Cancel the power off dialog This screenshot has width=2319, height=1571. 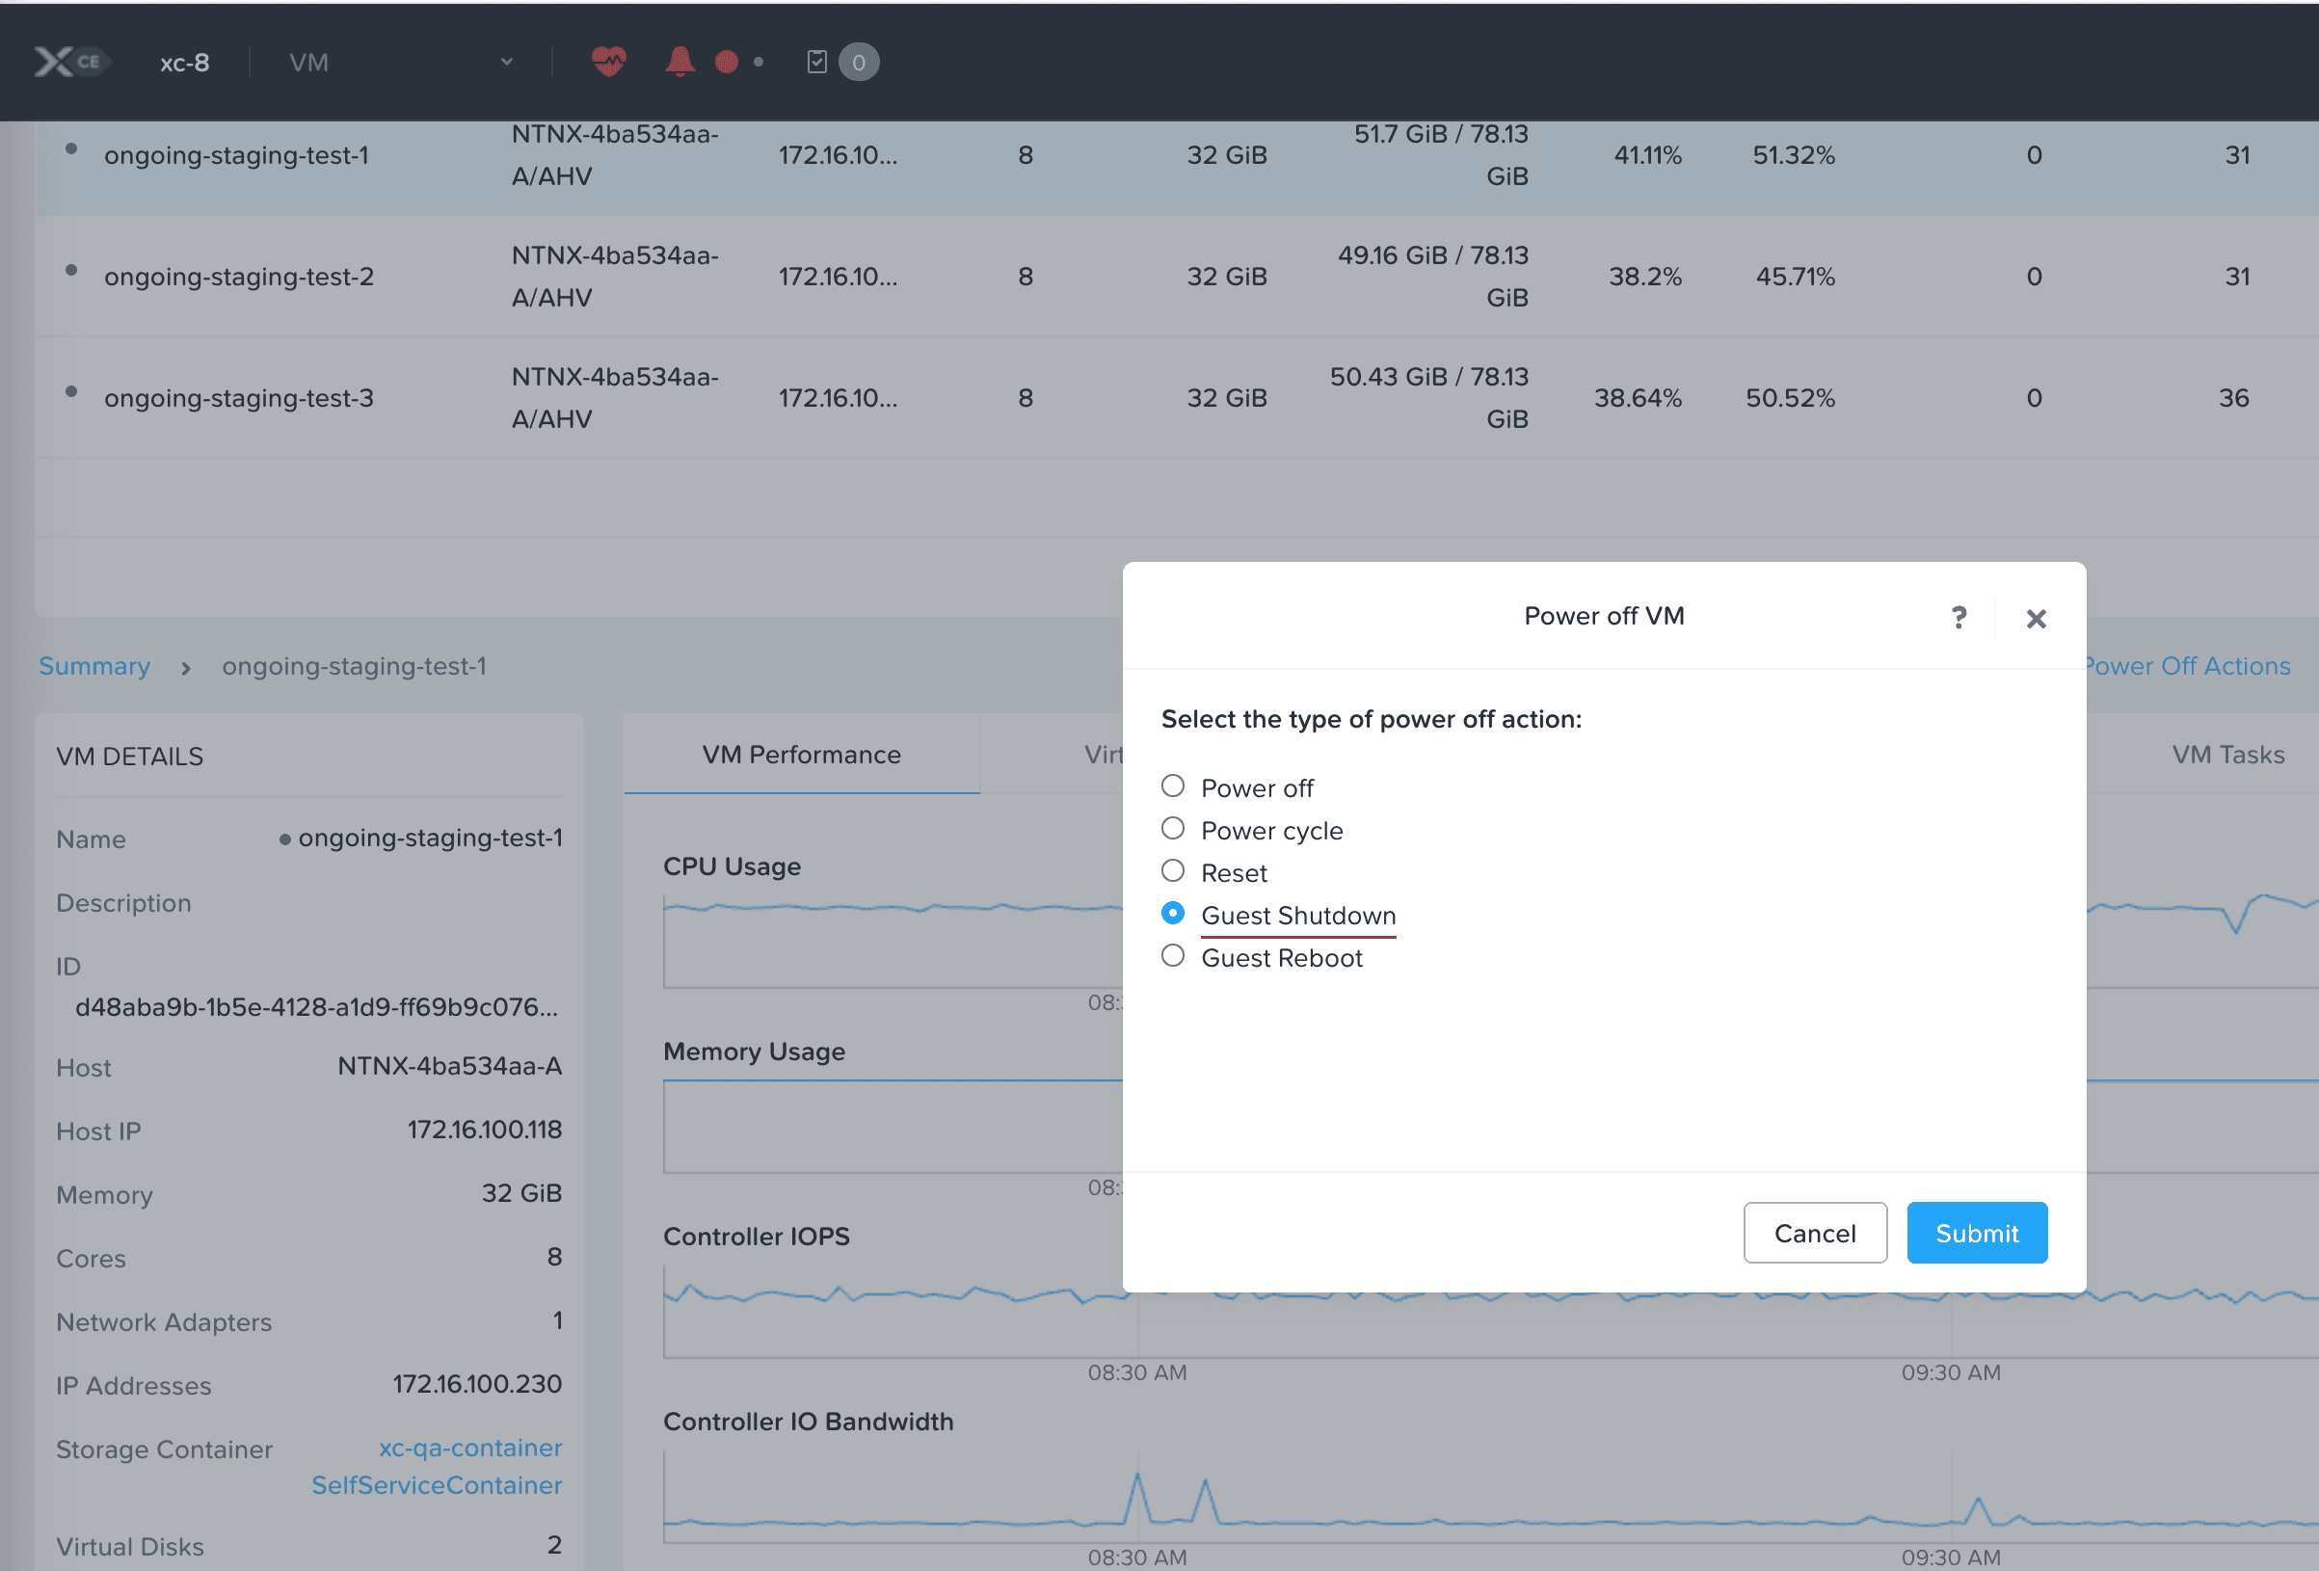click(x=1814, y=1233)
